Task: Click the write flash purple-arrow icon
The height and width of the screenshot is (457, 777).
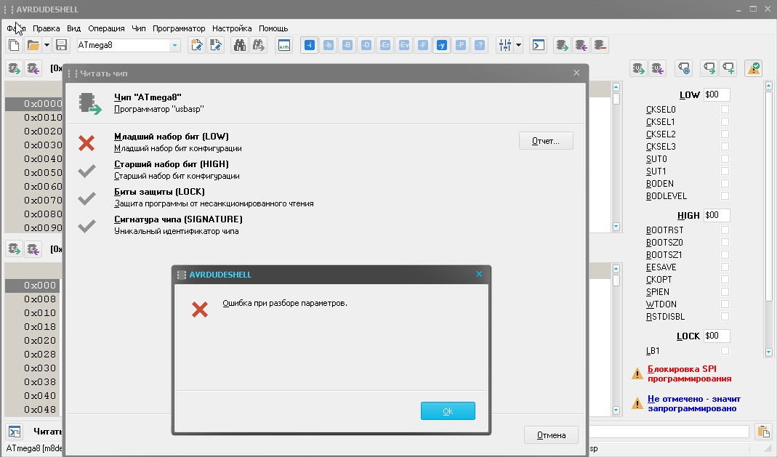Action: (x=33, y=68)
